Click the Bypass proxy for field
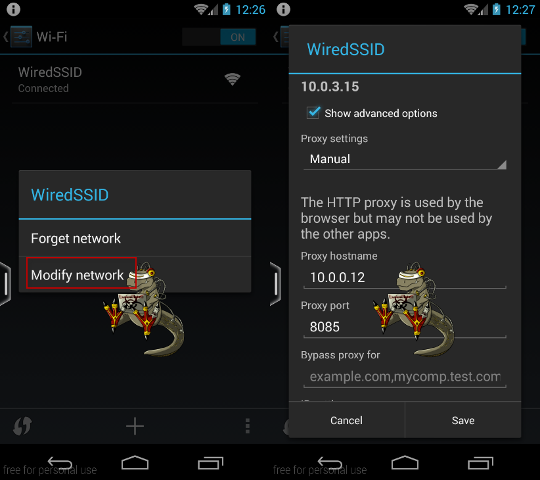 tap(405, 377)
